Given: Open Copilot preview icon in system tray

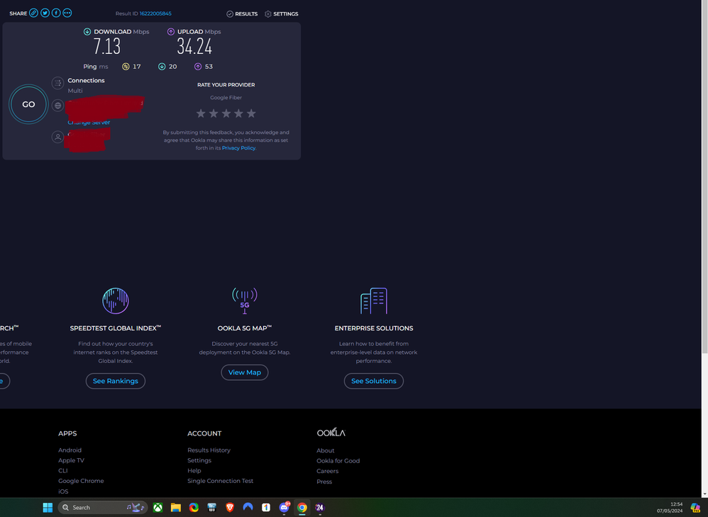Looking at the screenshot, I should [x=695, y=508].
